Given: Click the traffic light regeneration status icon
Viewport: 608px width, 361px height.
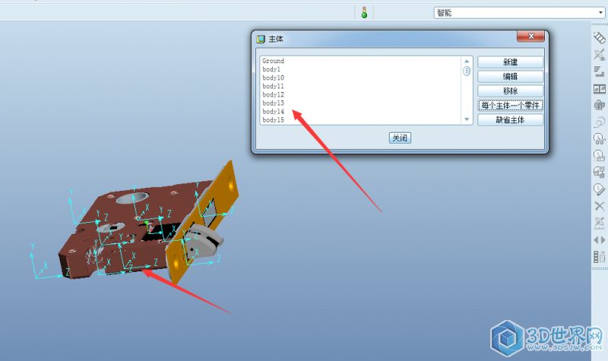Looking at the screenshot, I should tap(364, 12).
